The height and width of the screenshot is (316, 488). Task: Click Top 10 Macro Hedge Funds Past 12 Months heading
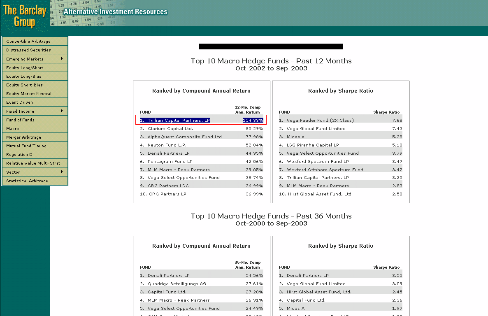(x=271, y=61)
